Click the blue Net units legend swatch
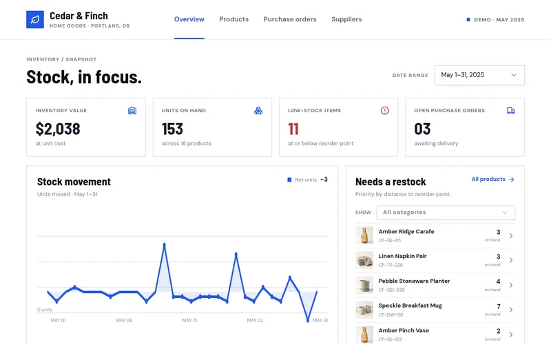Screen dimensions: 551x344 [x=289, y=180]
